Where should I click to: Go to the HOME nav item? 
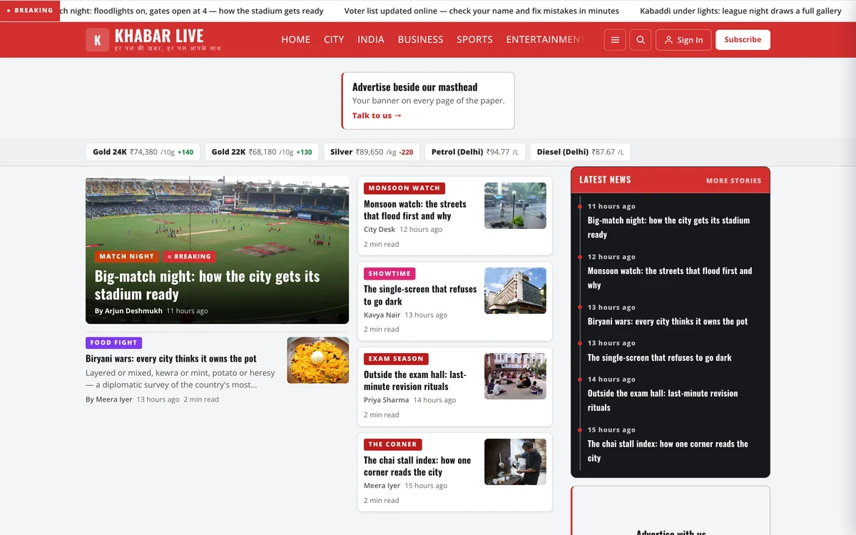pyautogui.click(x=296, y=39)
